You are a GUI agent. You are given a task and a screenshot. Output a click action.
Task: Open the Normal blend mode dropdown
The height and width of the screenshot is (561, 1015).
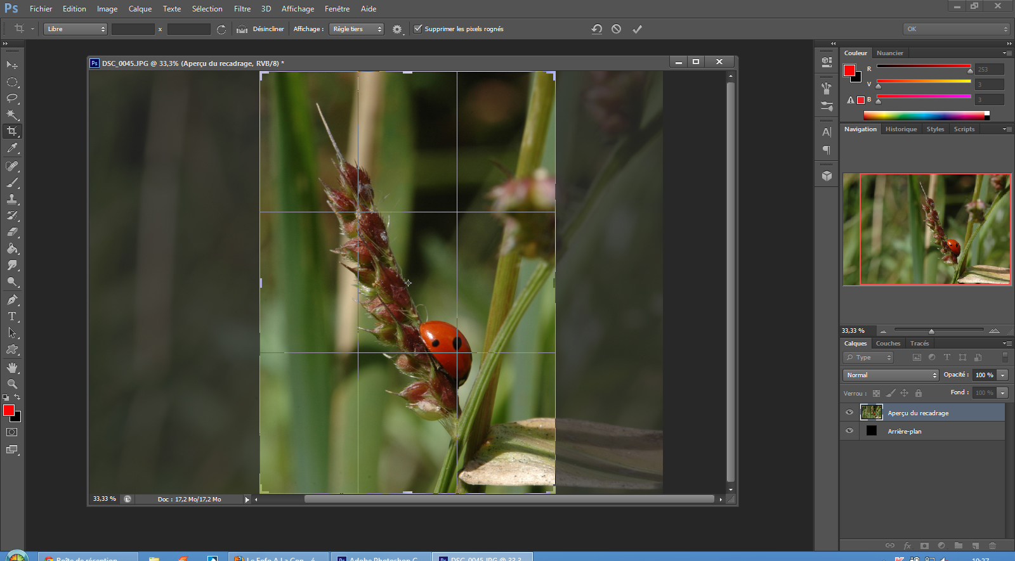click(x=891, y=375)
